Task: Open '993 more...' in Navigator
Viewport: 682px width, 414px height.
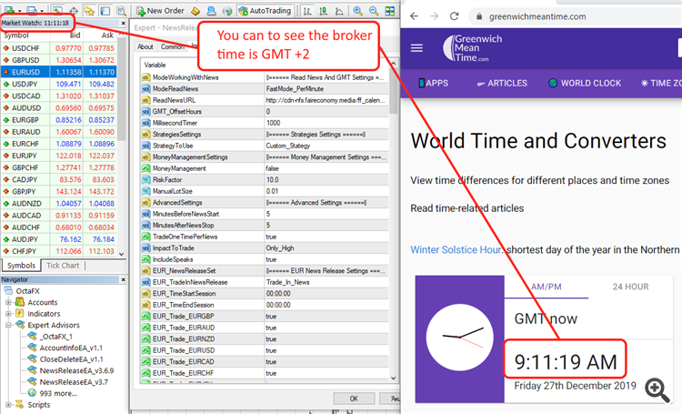Action: [x=58, y=393]
